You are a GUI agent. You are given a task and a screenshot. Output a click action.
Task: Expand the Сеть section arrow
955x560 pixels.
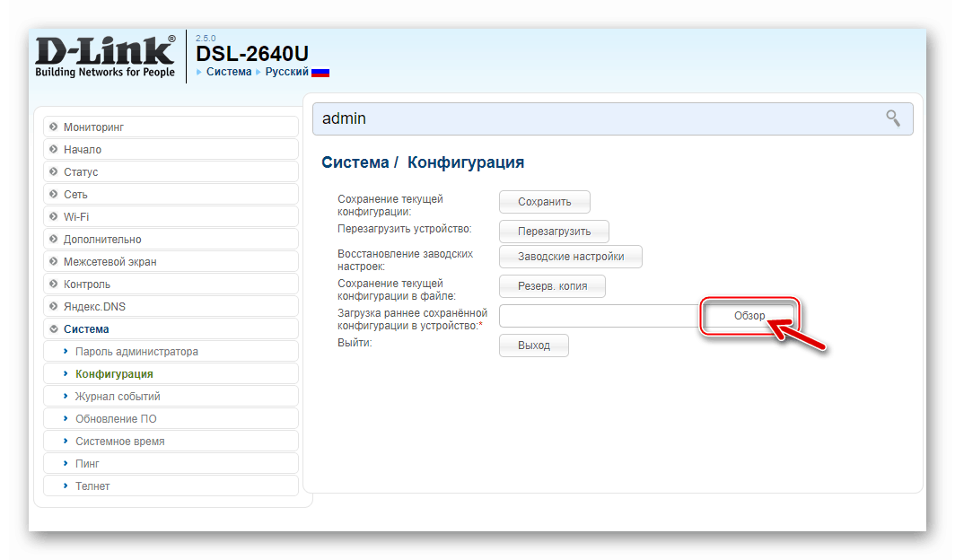(54, 194)
